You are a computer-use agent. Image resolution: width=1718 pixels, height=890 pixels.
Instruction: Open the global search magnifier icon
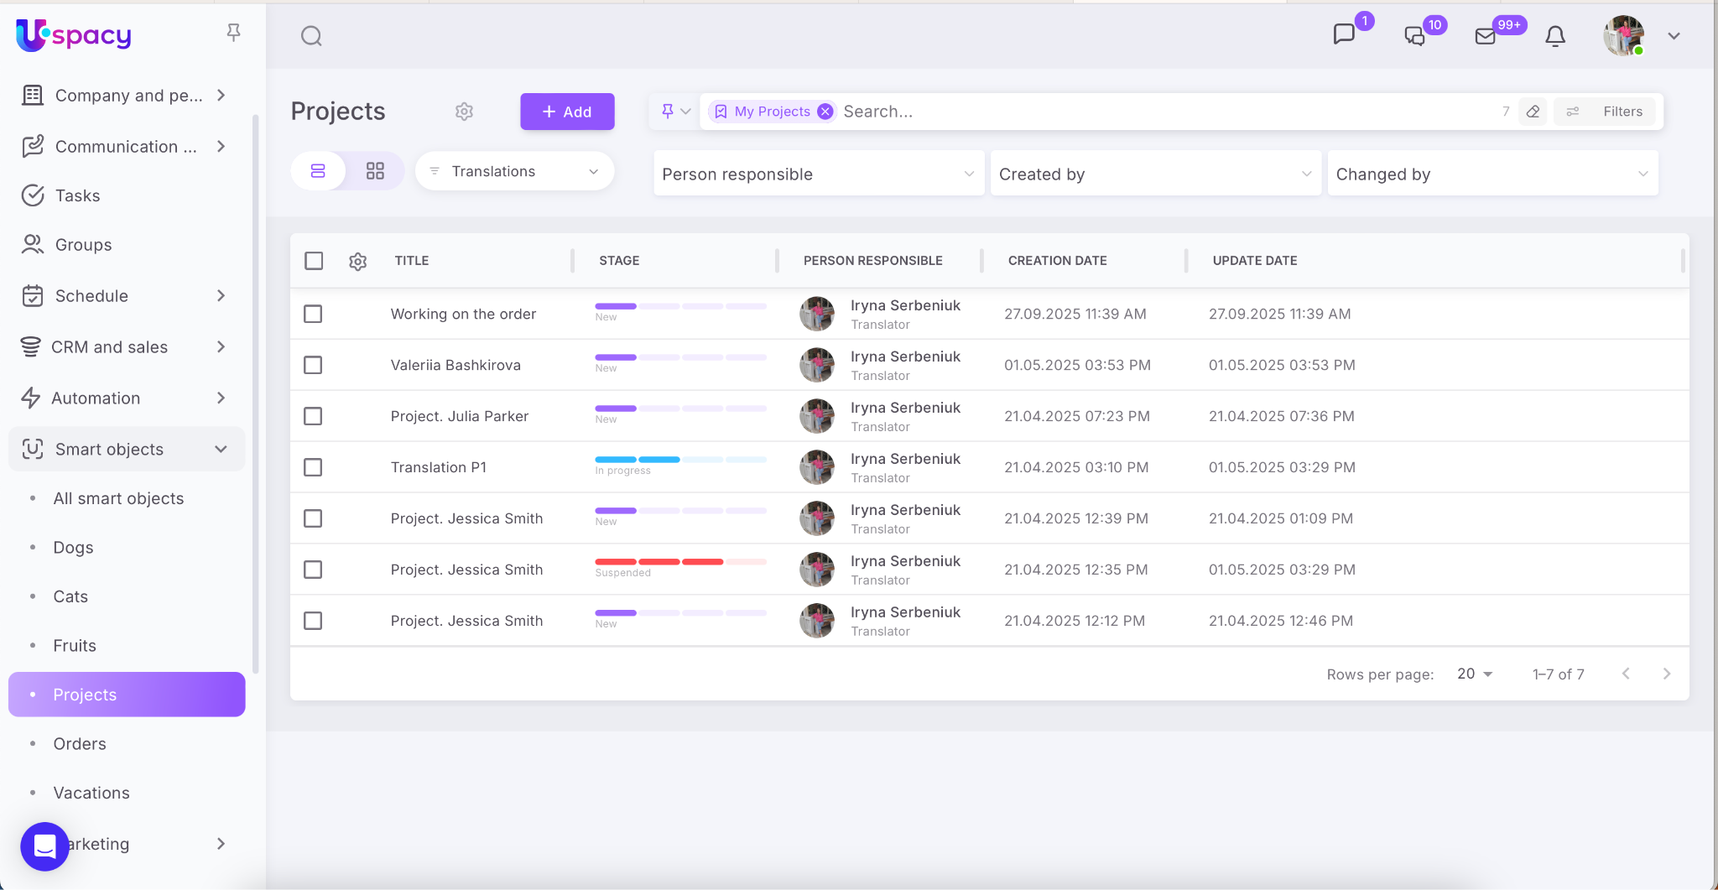(x=311, y=36)
